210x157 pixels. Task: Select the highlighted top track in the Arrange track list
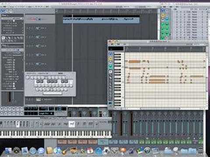pos(40,19)
